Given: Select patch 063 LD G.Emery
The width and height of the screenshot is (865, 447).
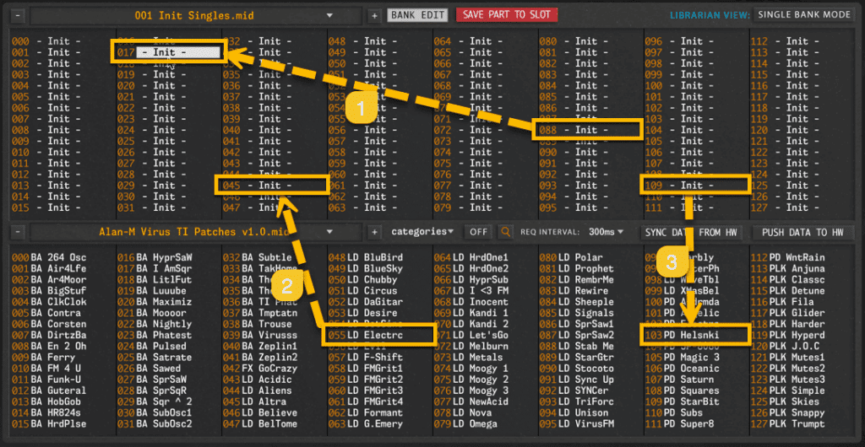Looking at the screenshot, I should coord(366,424).
